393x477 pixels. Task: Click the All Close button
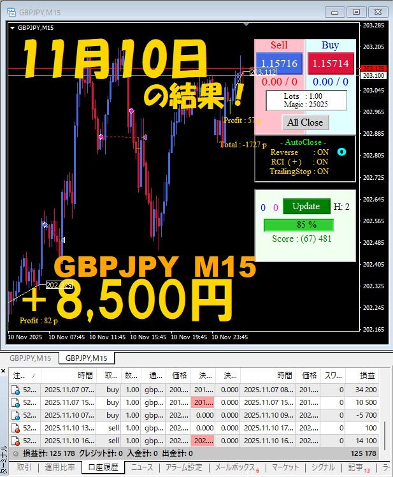[x=305, y=122]
